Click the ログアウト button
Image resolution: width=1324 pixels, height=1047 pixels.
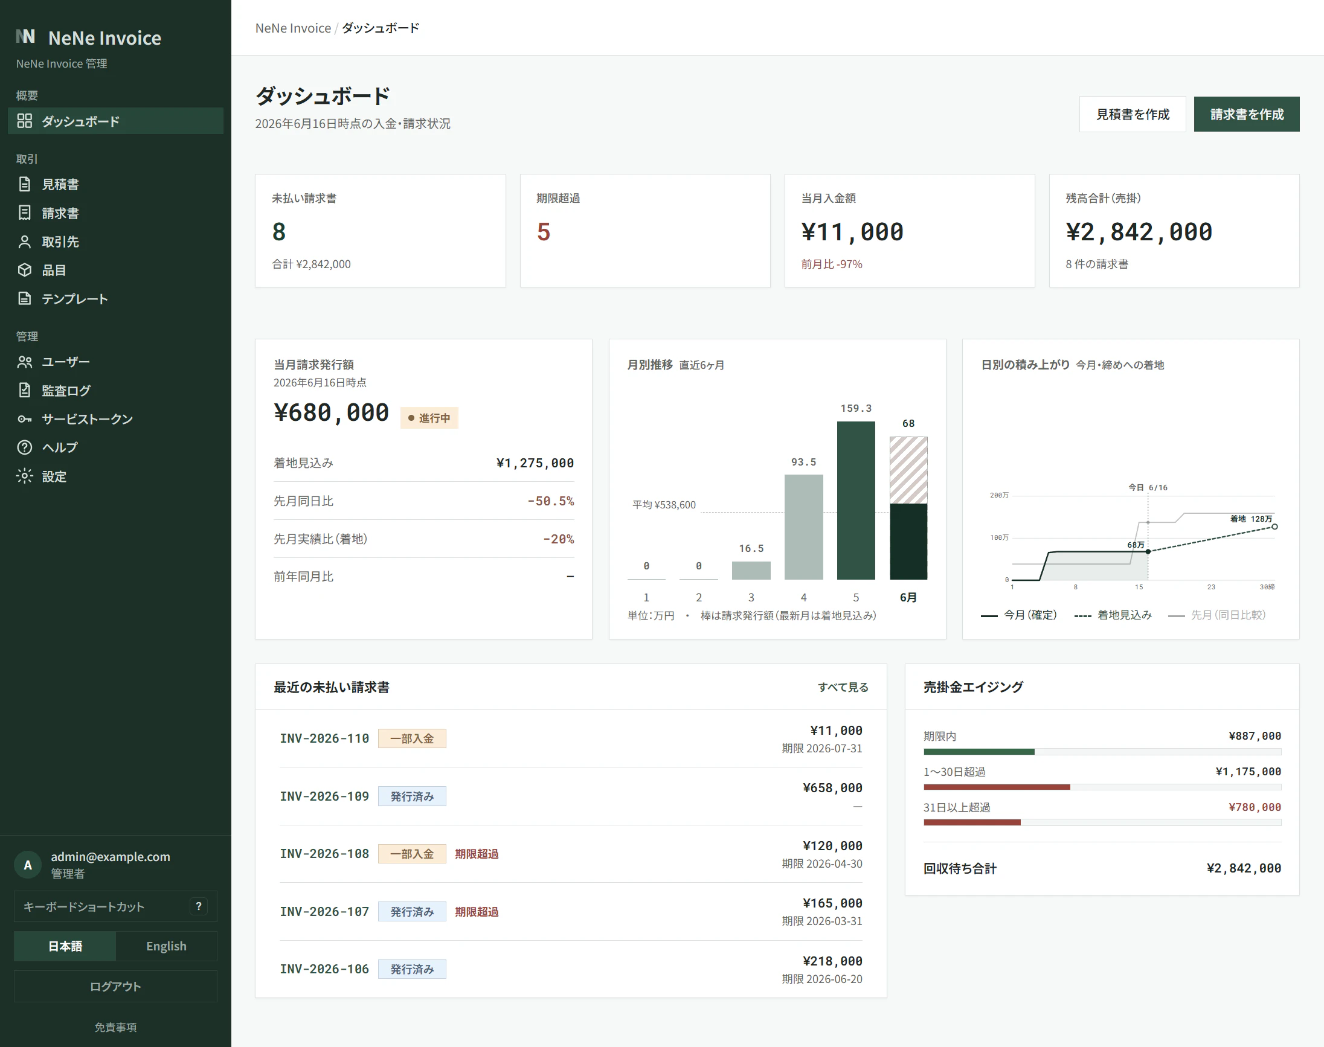point(115,986)
